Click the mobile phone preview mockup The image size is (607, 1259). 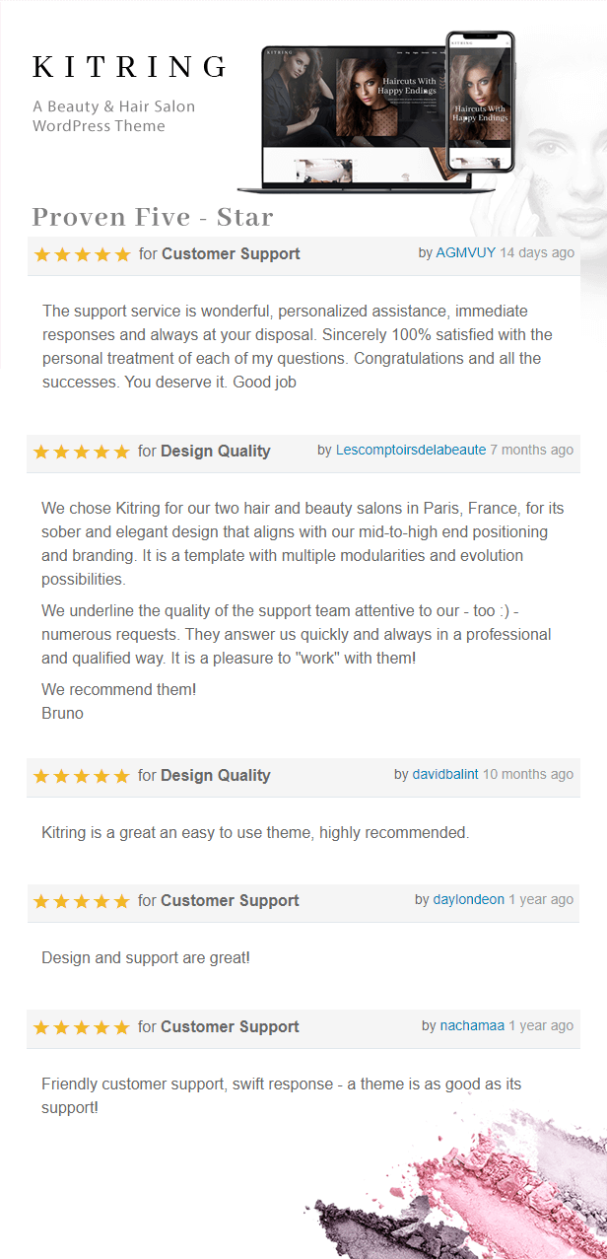pyautogui.click(x=481, y=101)
